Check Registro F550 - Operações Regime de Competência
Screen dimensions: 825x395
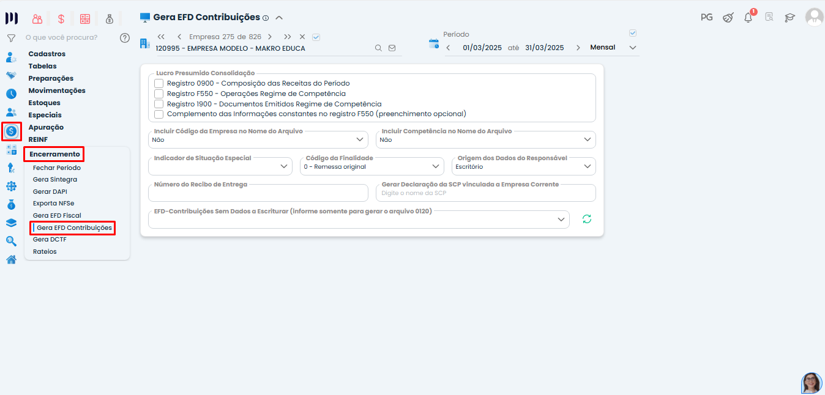159,94
